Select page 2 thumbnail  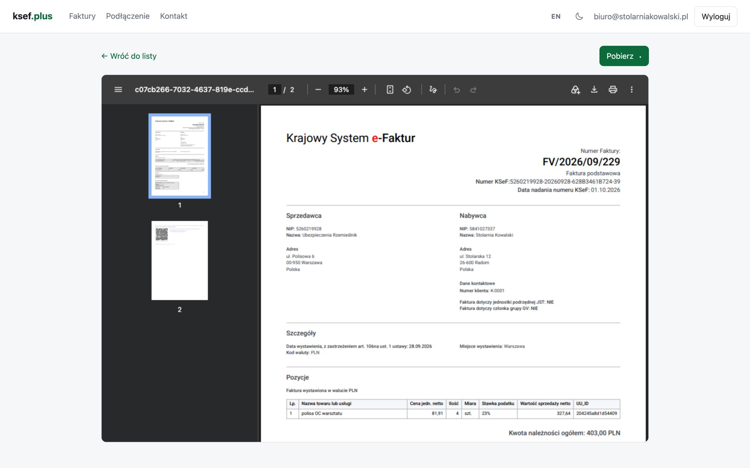pos(180,261)
